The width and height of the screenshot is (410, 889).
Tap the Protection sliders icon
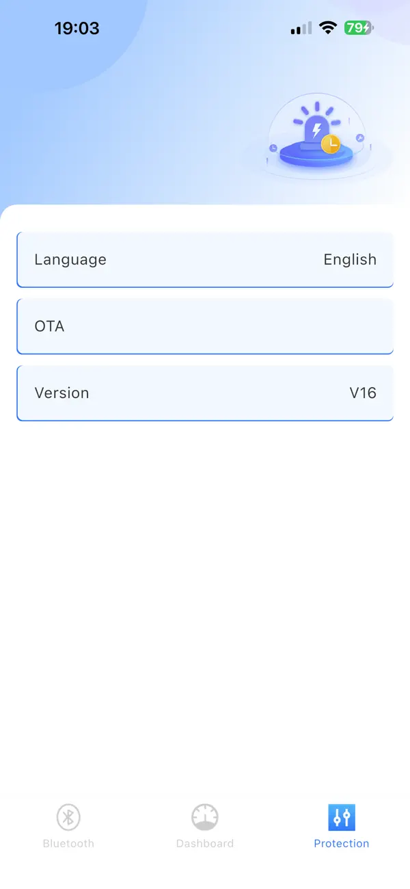(342, 817)
